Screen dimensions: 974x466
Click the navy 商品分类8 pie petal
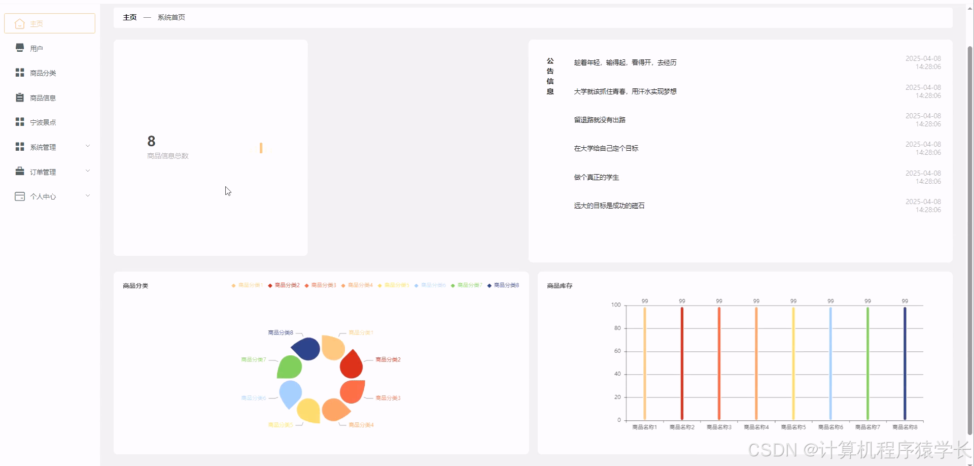click(x=307, y=348)
